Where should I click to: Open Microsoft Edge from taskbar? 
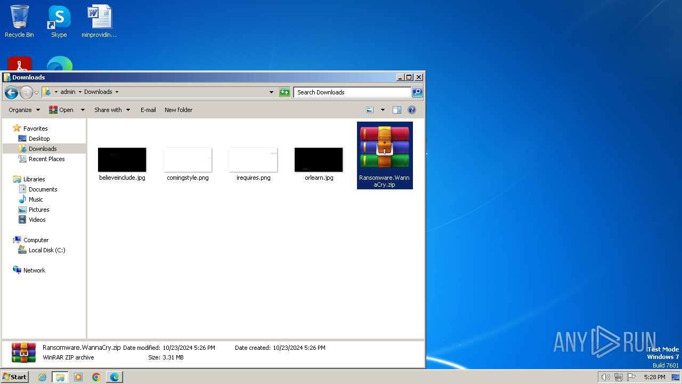(x=115, y=377)
